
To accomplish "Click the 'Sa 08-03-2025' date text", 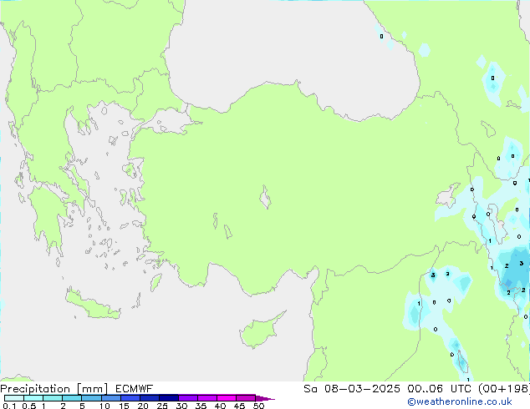I will tap(352, 389).
